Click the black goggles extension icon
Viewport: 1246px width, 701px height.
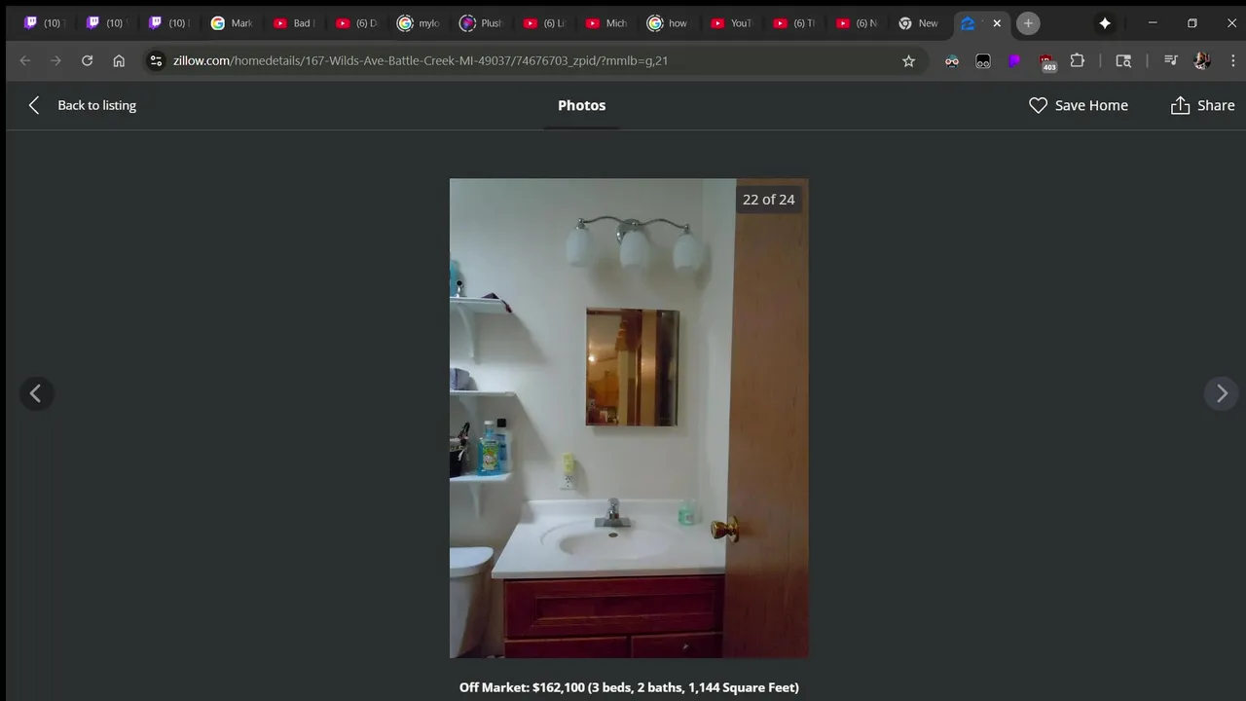(983, 60)
